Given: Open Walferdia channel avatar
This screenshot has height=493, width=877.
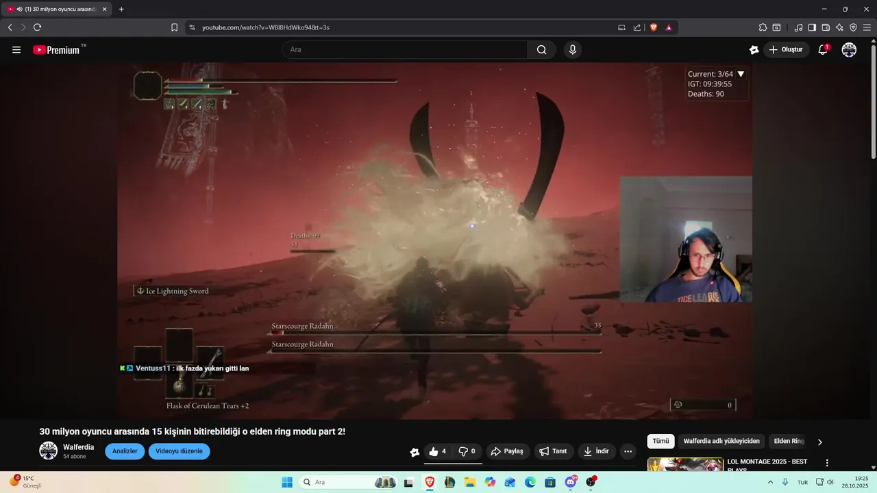Looking at the screenshot, I should coord(48,451).
